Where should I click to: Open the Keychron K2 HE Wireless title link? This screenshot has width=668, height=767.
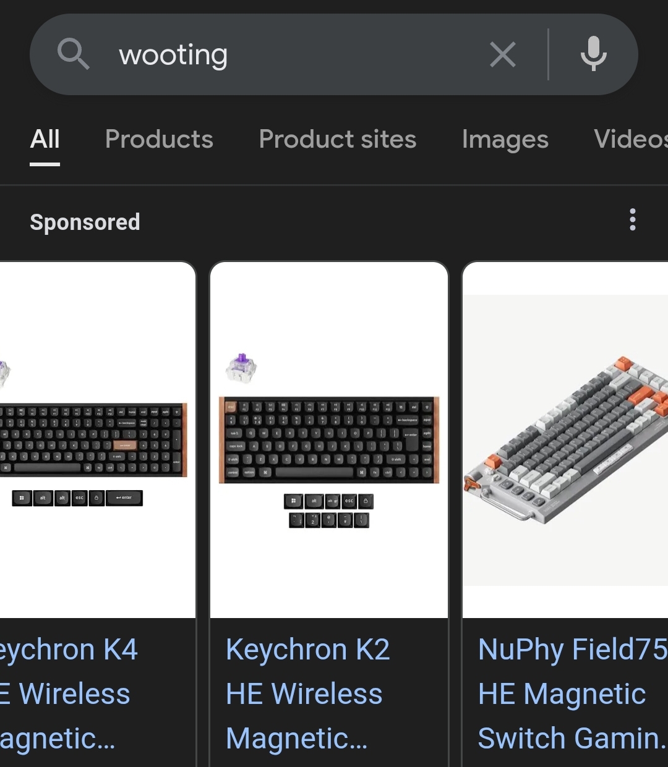307,693
